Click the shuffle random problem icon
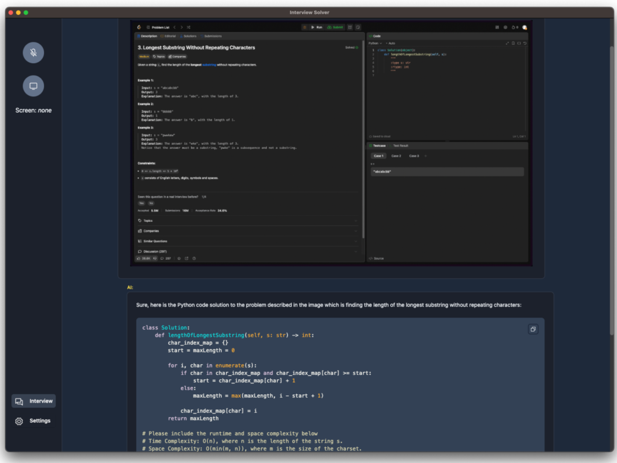Image resolution: width=617 pixels, height=463 pixels. [x=189, y=27]
